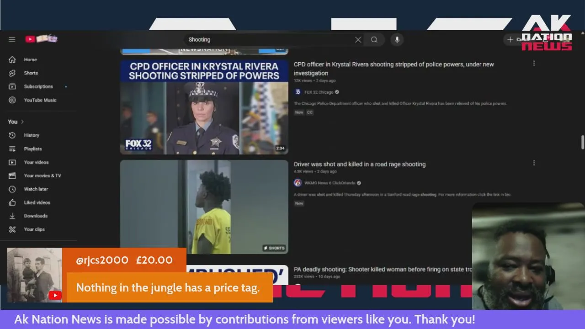
Task: Open Subscriptions in the sidebar
Action: (38, 86)
